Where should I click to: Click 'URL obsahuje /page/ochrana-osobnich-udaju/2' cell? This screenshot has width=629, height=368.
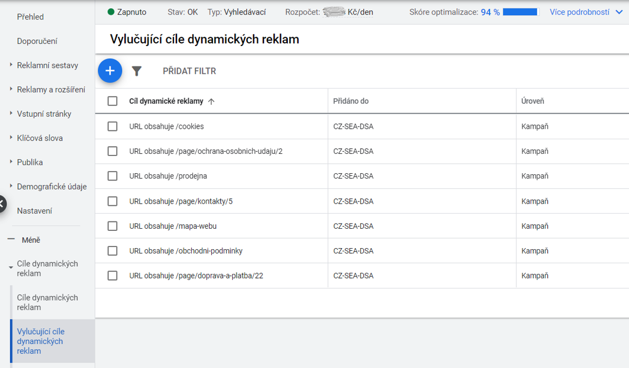(206, 151)
